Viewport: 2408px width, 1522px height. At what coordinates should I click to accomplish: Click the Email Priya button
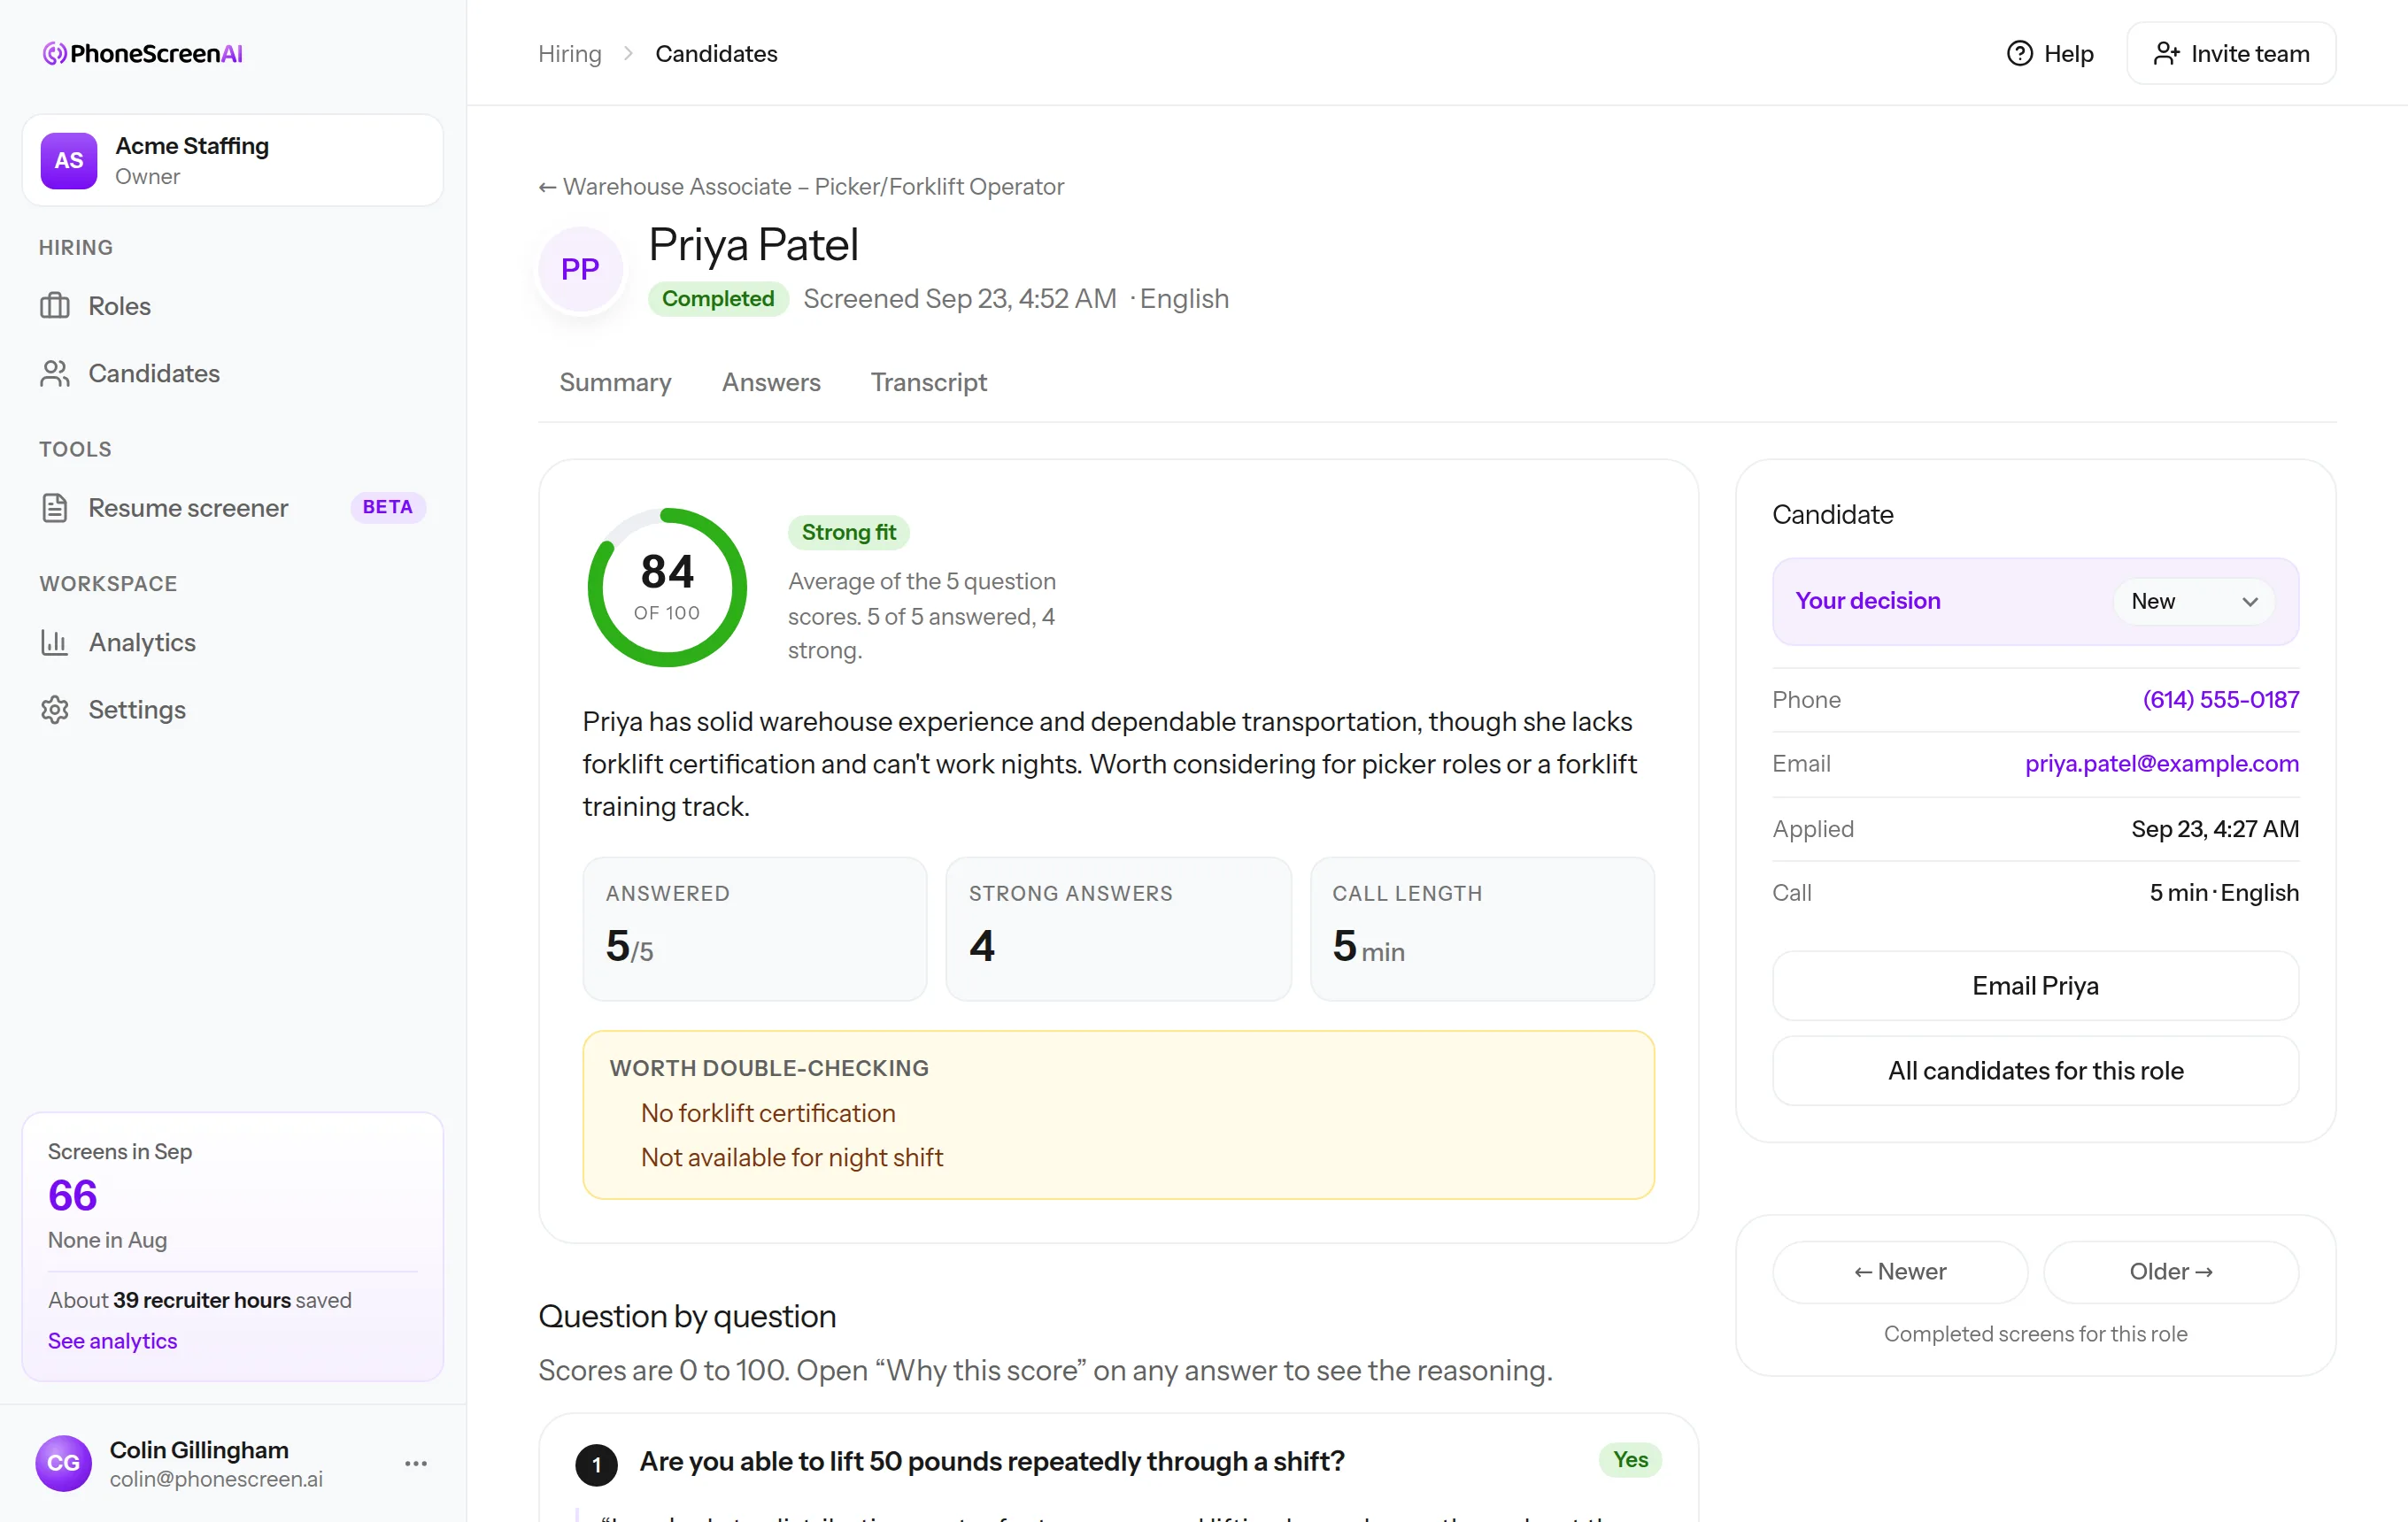coord(2035,986)
